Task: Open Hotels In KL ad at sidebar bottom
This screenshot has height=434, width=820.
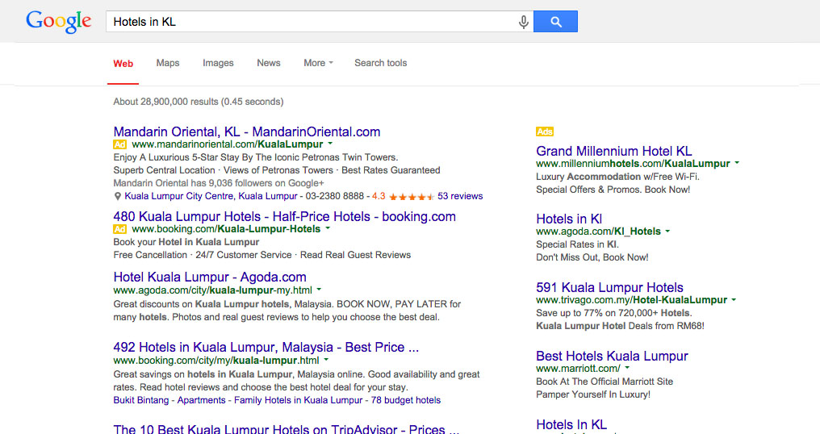Action: point(571,424)
